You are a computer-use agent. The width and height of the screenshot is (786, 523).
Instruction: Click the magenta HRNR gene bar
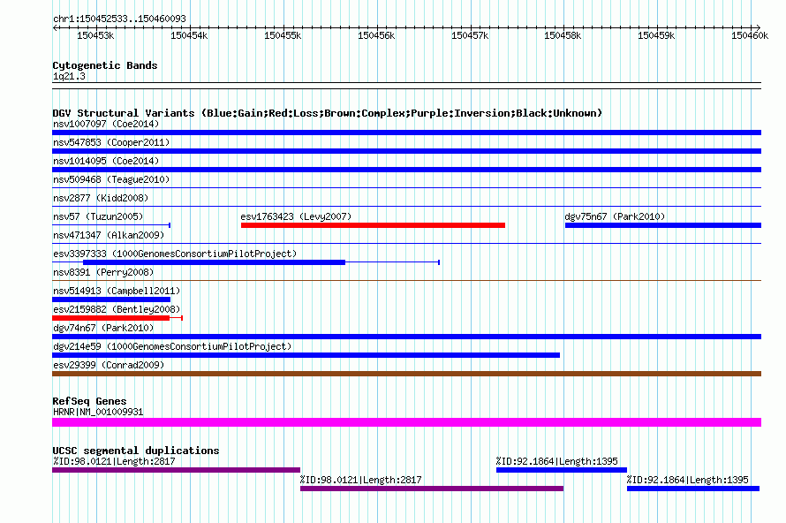(406, 422)
